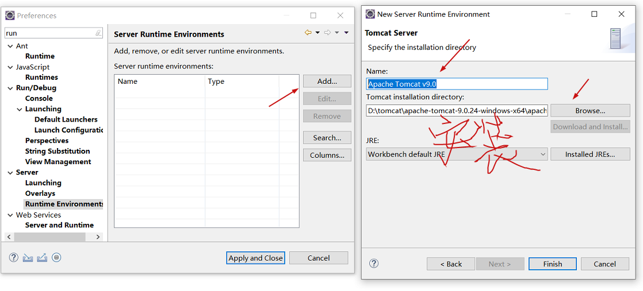Image resolution: width=643 pixels, height=291 pixels.
Task: Clear the filter text with eraser icon
Action: tap(98, 33)
